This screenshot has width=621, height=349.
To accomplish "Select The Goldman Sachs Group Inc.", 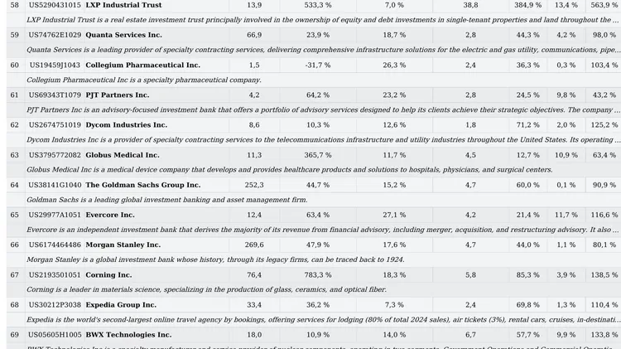I will click(x=142, y=185).
